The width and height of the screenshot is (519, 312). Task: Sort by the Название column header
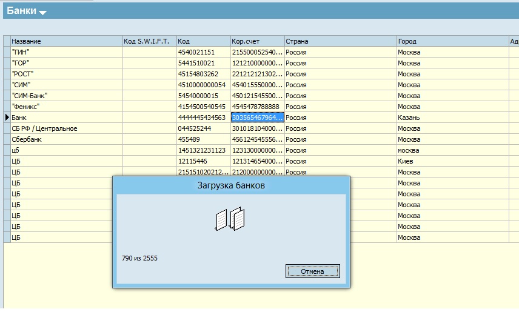67,41
